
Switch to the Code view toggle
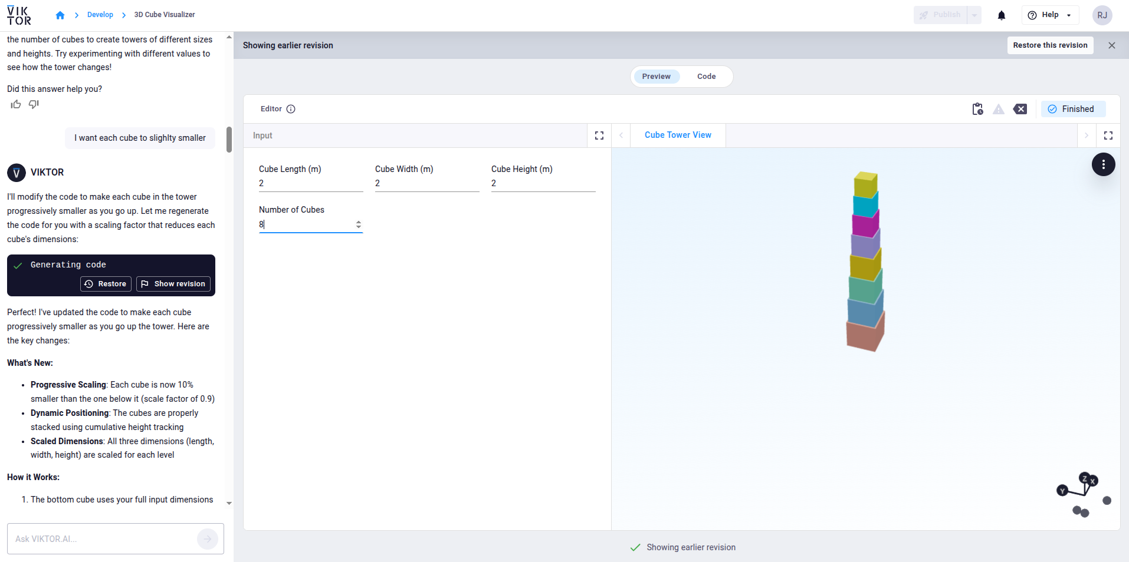[x=706, y=77]
